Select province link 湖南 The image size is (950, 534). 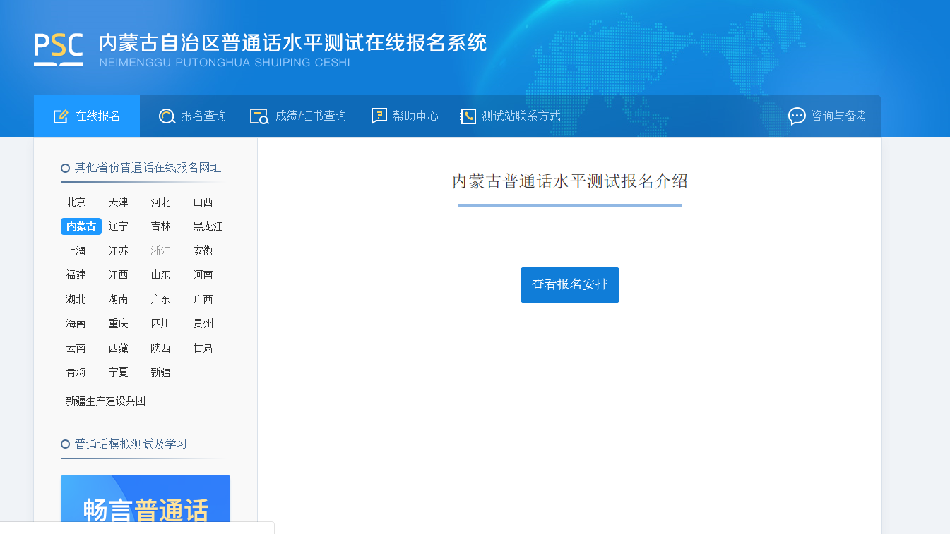pos(119,300)
